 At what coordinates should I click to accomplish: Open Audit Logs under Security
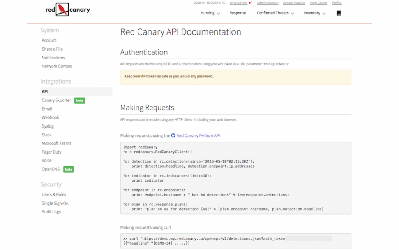pos(51,212)
